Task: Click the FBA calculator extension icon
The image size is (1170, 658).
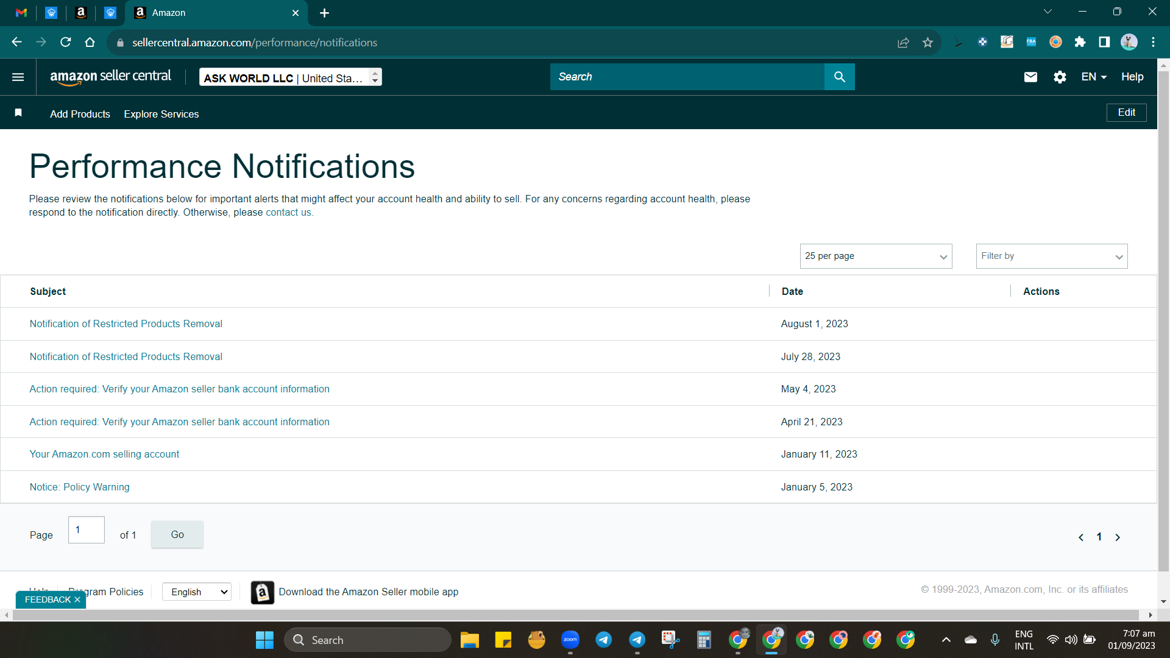Action: click(1031, 42)
